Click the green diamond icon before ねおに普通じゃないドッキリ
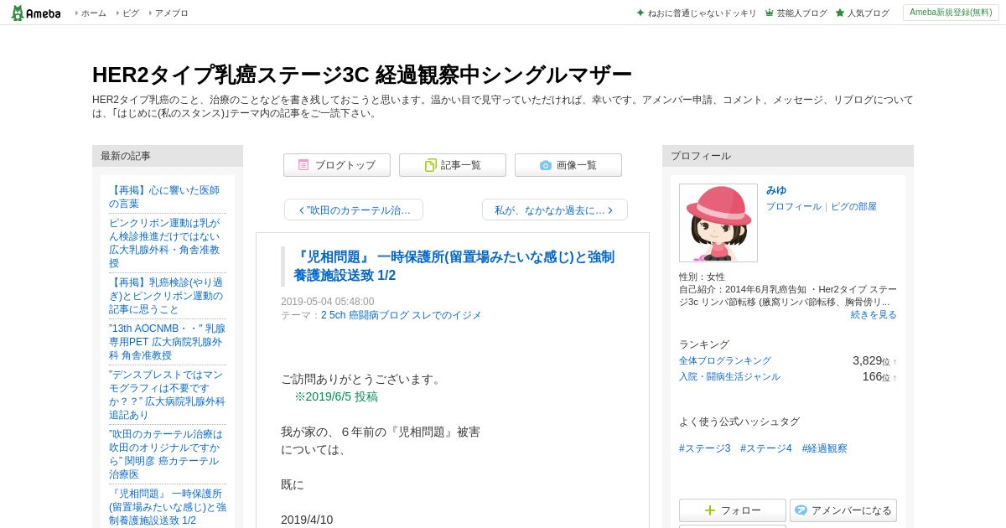Image resolution: width=1006 pixels, height=528 pixels. click(x=640, y=13)
